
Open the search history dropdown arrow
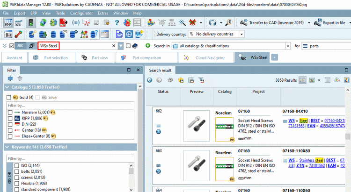point(121,46)
